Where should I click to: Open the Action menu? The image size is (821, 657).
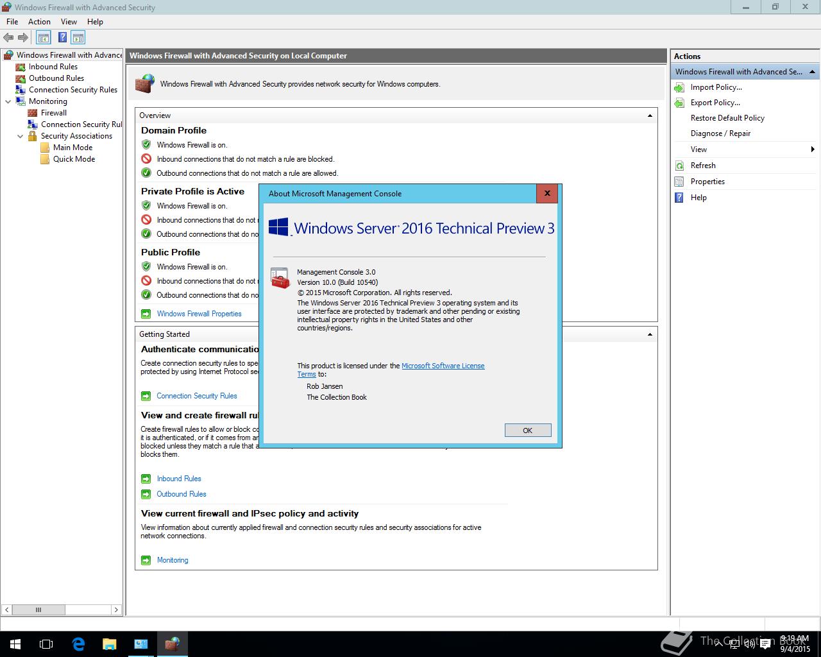[x=39, y=22]
